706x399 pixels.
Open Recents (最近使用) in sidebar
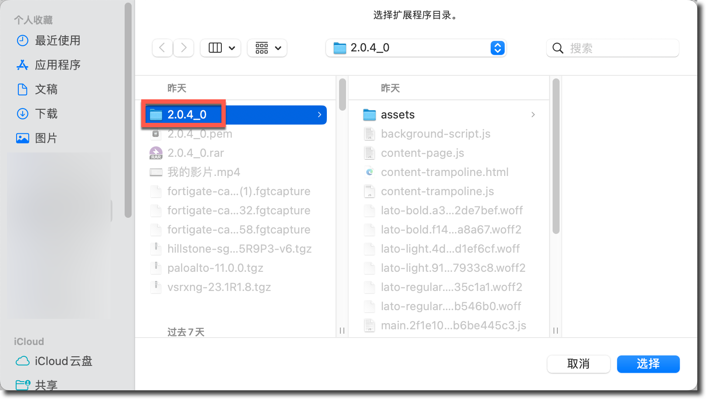click(57, 41)
